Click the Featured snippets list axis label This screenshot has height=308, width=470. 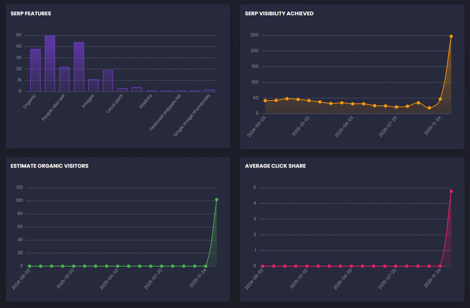165,113
